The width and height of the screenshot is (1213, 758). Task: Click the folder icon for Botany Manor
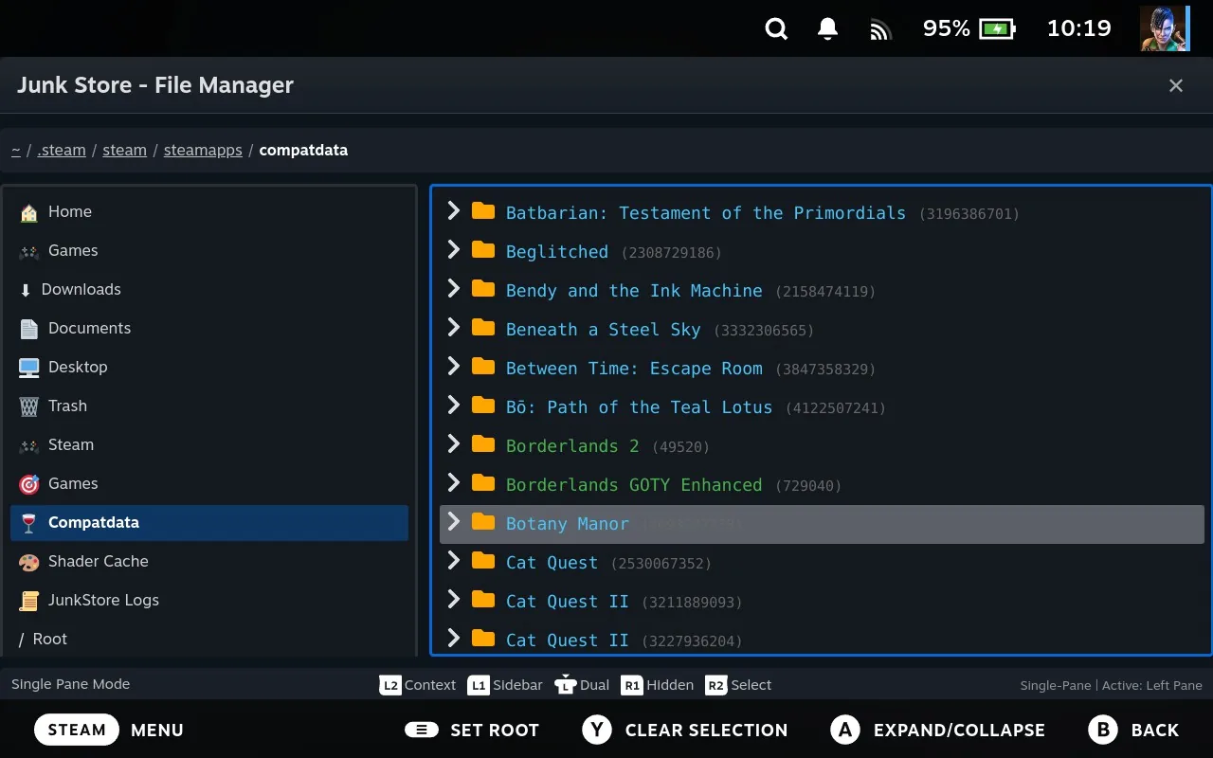click(x=483, y=522)
